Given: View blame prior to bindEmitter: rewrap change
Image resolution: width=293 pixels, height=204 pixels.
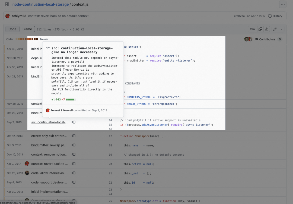Looking at the screenshot, I should click(74, 145).
